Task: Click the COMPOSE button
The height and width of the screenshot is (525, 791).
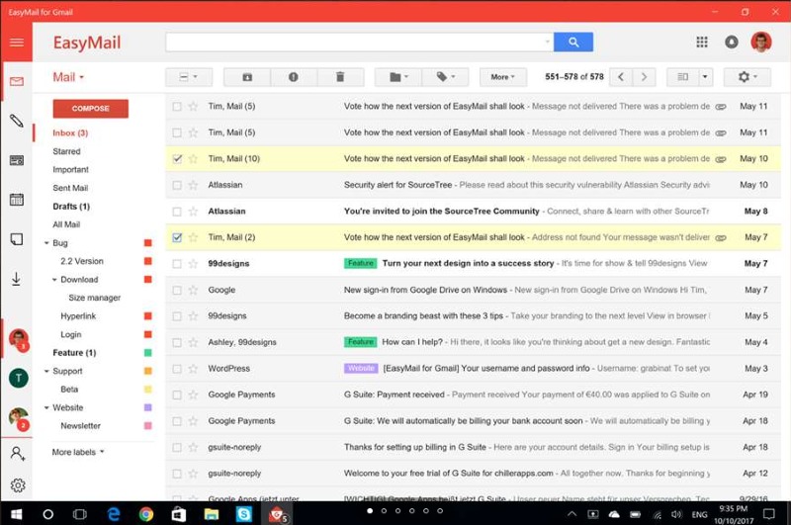Action: click(x=90, y=109)
